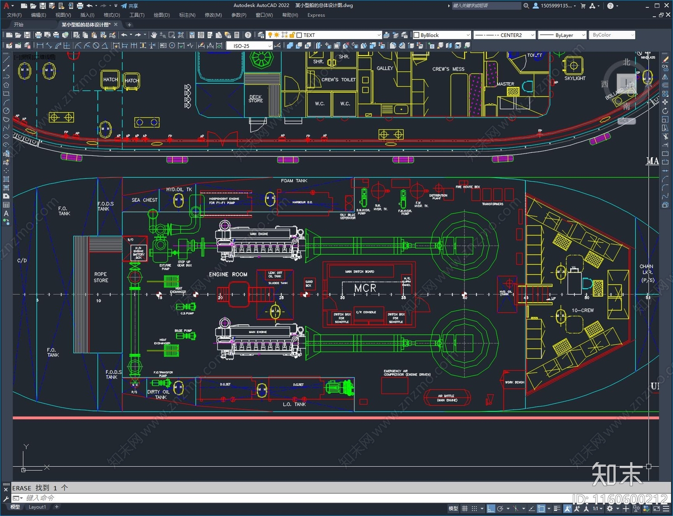
Task: Open the 绘图(D) menu
Action: click(x=162, y=15)
